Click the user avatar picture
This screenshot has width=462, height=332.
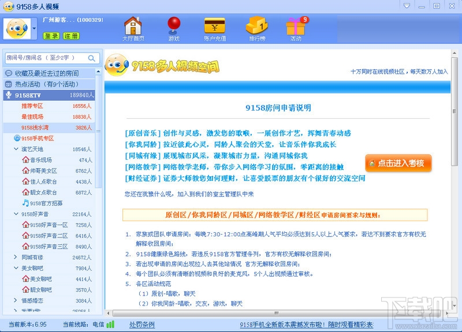(17, 28)
